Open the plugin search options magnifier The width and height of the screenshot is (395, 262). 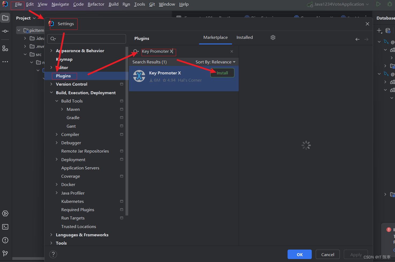tap(136, 51)
